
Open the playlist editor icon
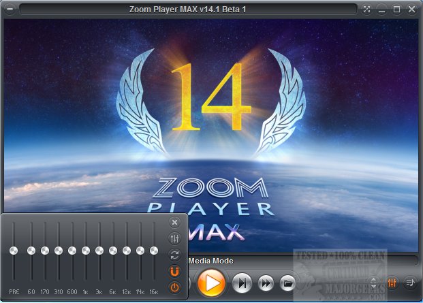point(410,282)
